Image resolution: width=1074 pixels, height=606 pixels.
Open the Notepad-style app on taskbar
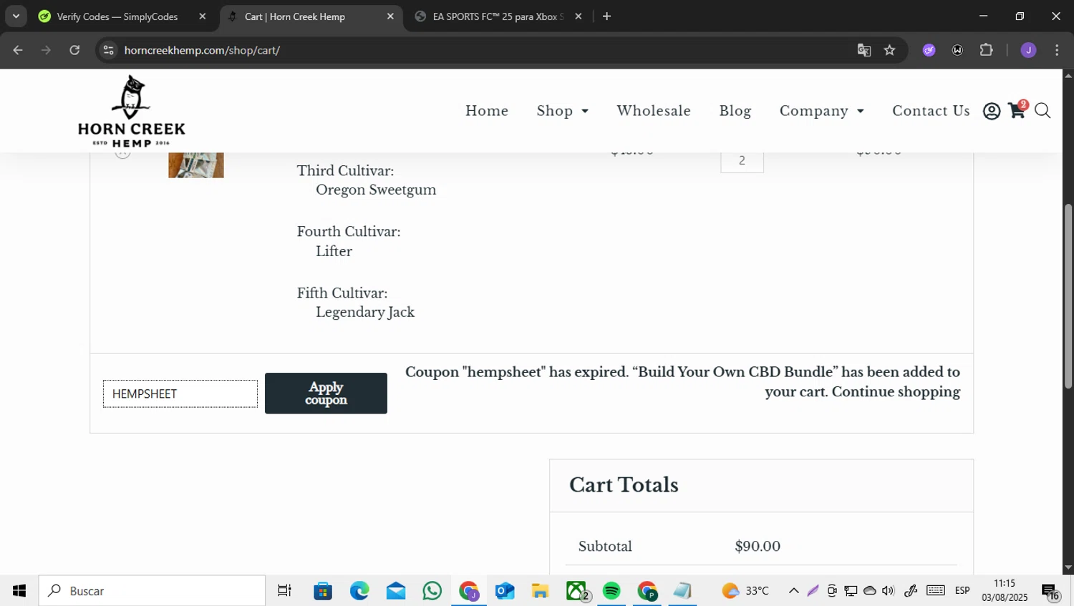pos(682,591)
